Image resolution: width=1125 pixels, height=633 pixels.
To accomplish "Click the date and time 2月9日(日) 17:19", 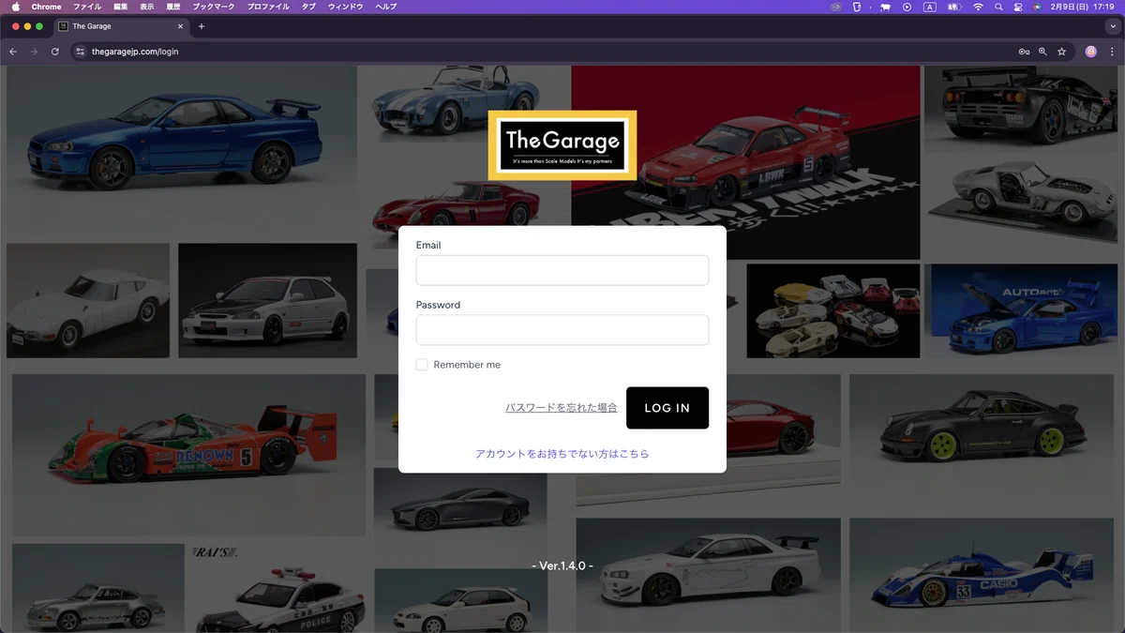I will (x=1082, y=7).
